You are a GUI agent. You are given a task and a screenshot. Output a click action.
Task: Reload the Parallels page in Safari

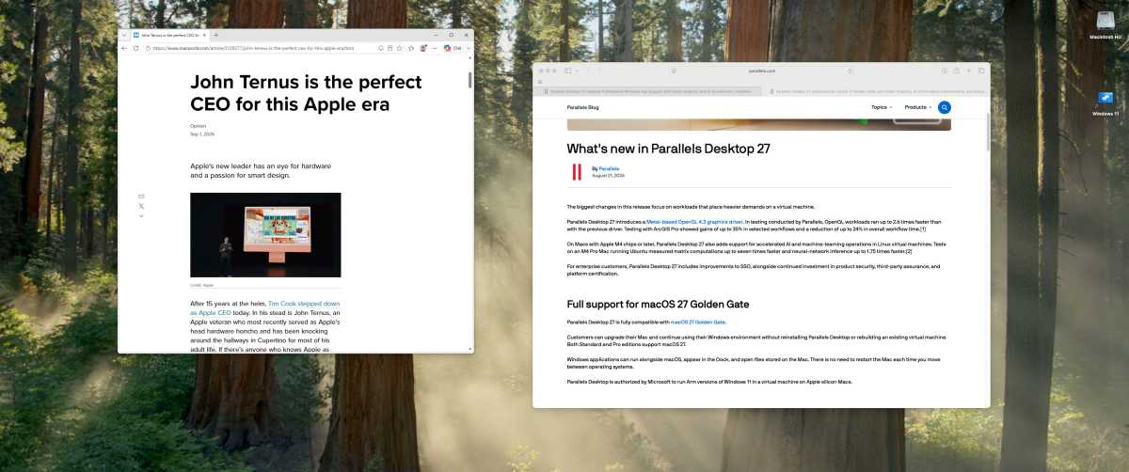point(850,71)
